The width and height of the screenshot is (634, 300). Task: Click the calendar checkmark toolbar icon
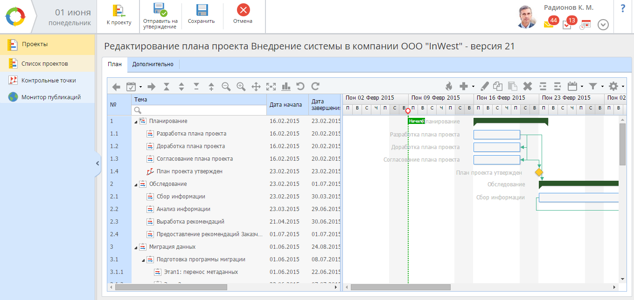tap(131, 86)
